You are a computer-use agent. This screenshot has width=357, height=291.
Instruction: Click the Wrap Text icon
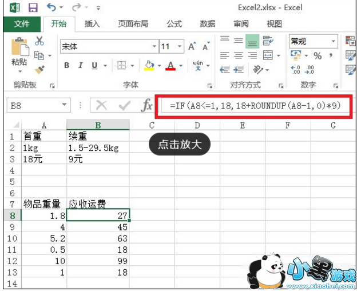tap(268, 41)
